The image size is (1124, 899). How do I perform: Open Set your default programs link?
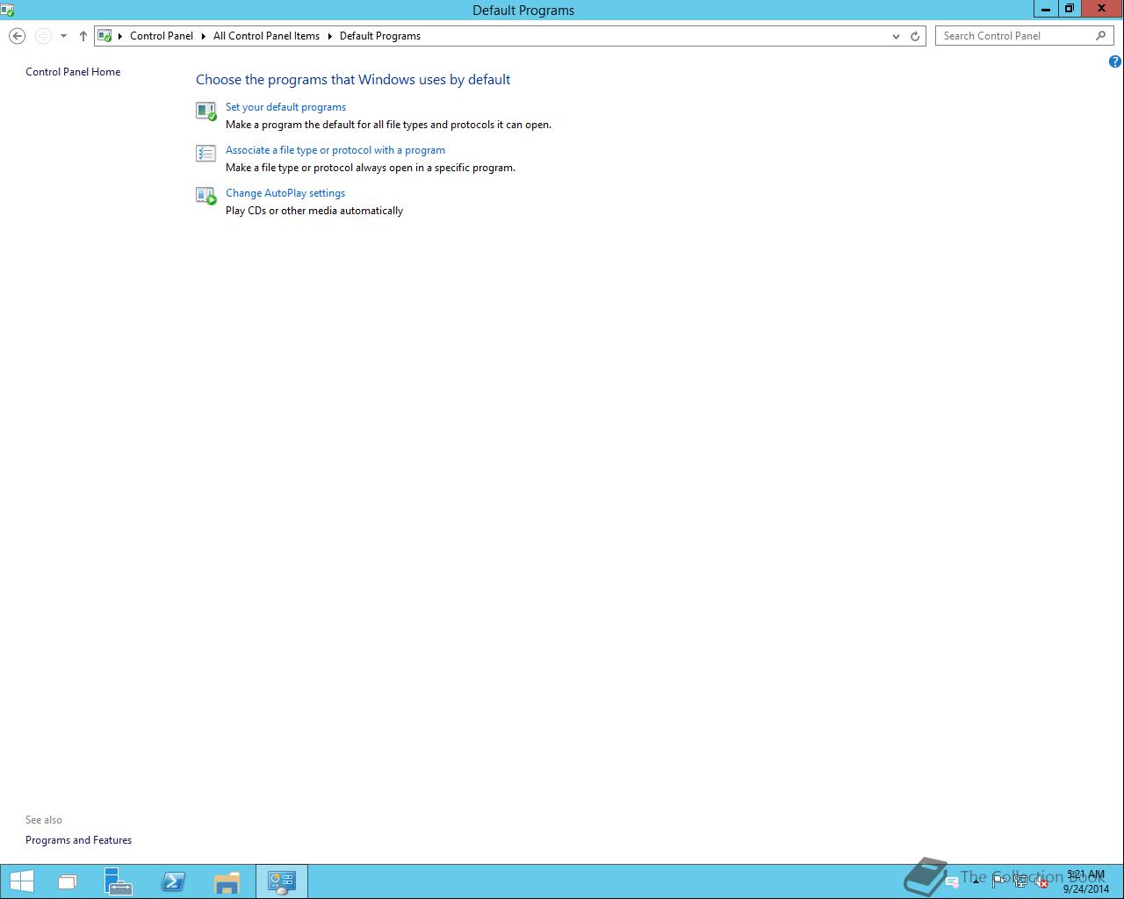(x=285, y=107)
